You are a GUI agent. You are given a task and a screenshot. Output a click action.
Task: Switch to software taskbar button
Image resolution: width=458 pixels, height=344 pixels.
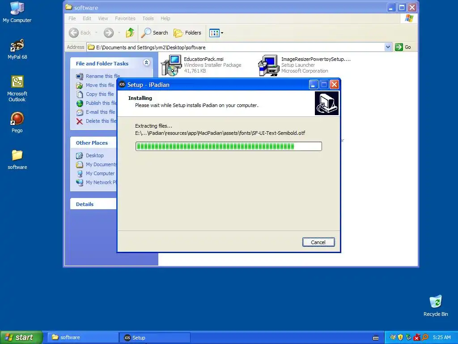[x=83, y=337]
